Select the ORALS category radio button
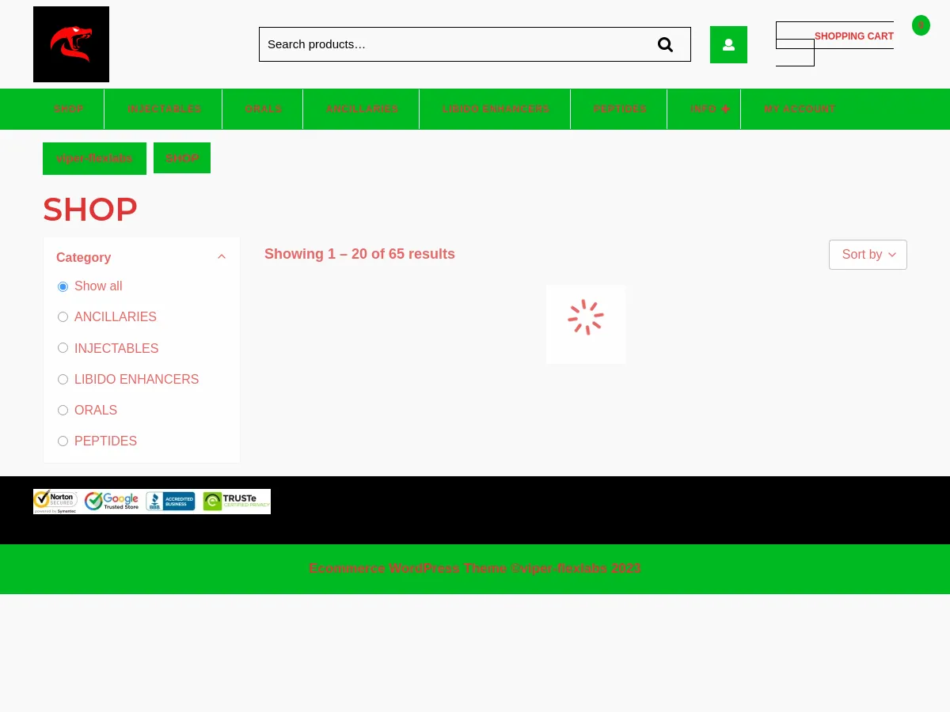This screenshot has width=950, height=712. (x=63, y=411)
